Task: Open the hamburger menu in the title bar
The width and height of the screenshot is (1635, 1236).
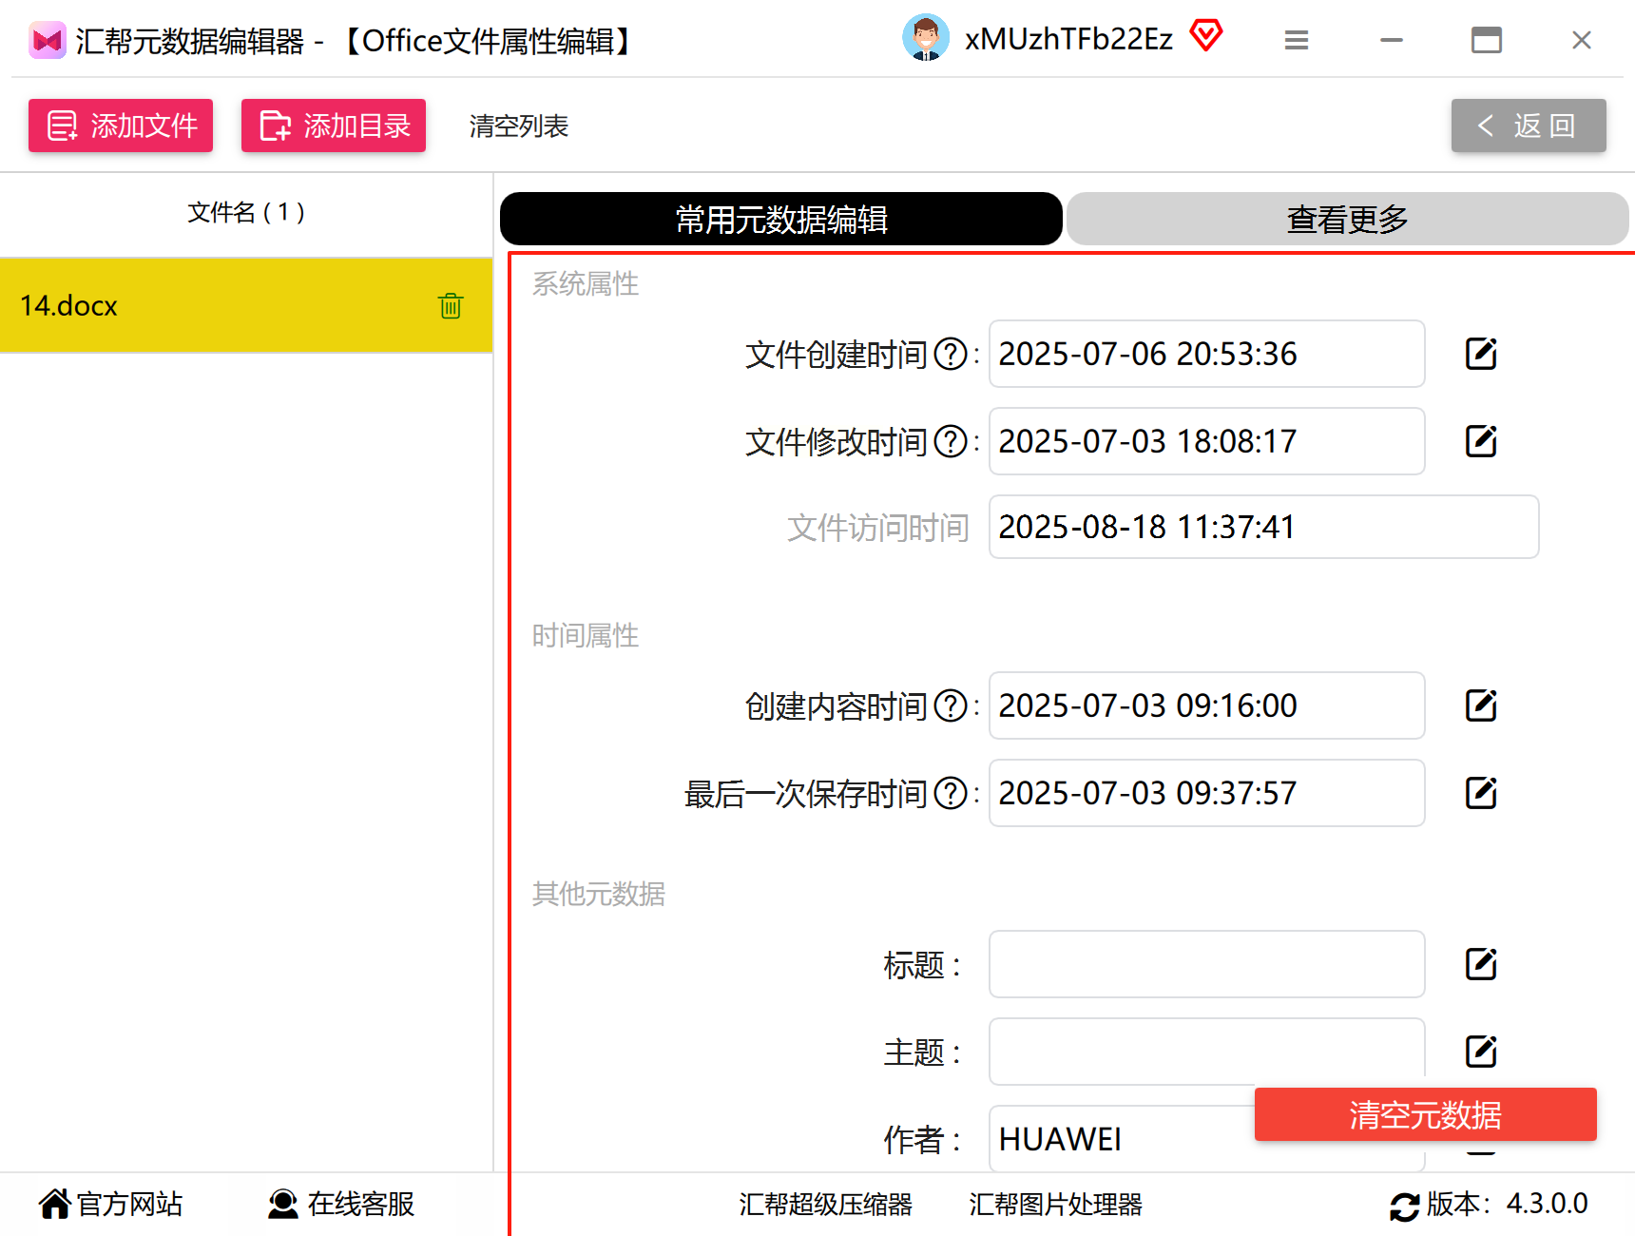Action: click(1297, 40)
